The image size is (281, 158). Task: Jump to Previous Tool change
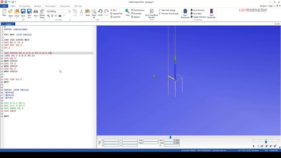click(x=169, y=14)
